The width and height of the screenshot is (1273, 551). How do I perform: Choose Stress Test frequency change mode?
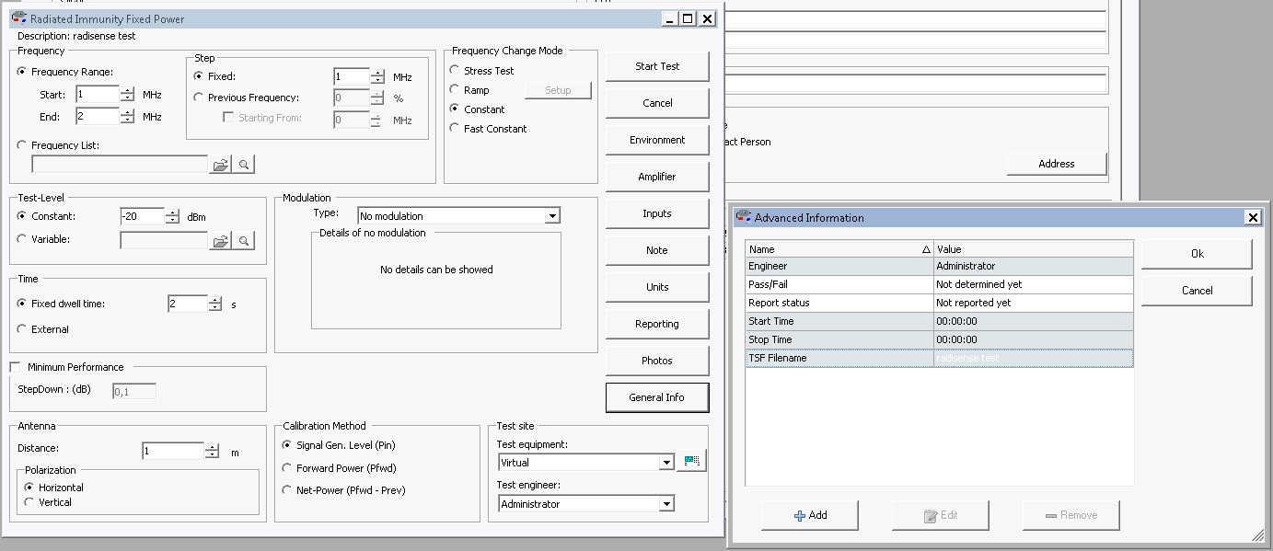coord(455,71)
